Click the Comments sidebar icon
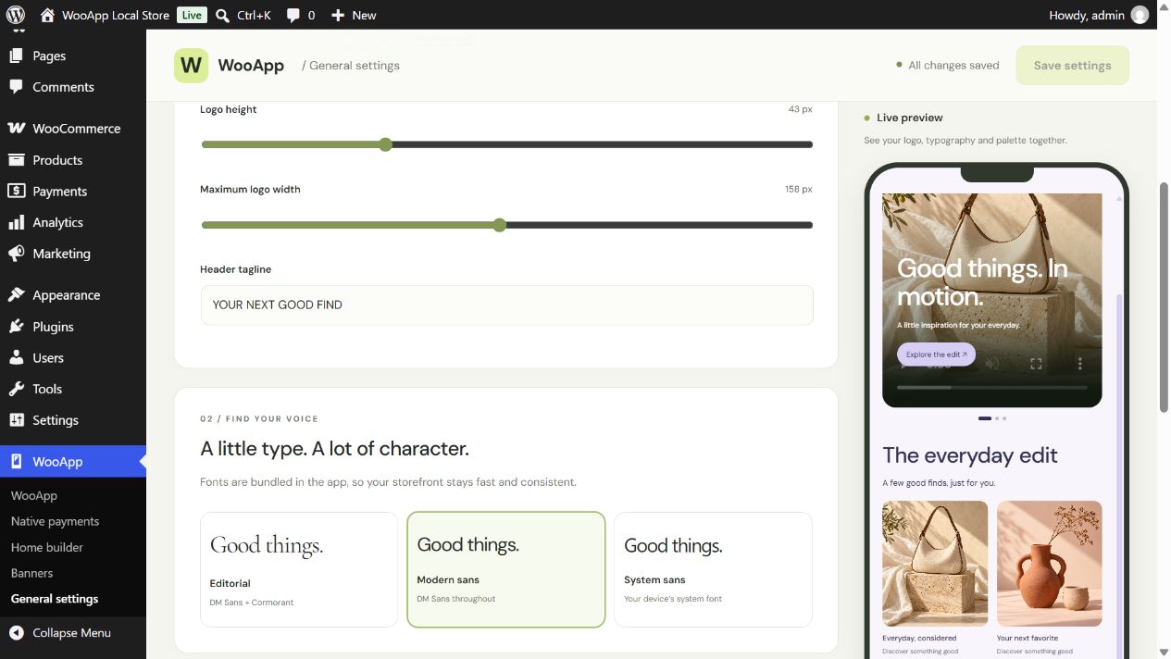Viewport: 1171px width, 659px height. pos(16,87)
